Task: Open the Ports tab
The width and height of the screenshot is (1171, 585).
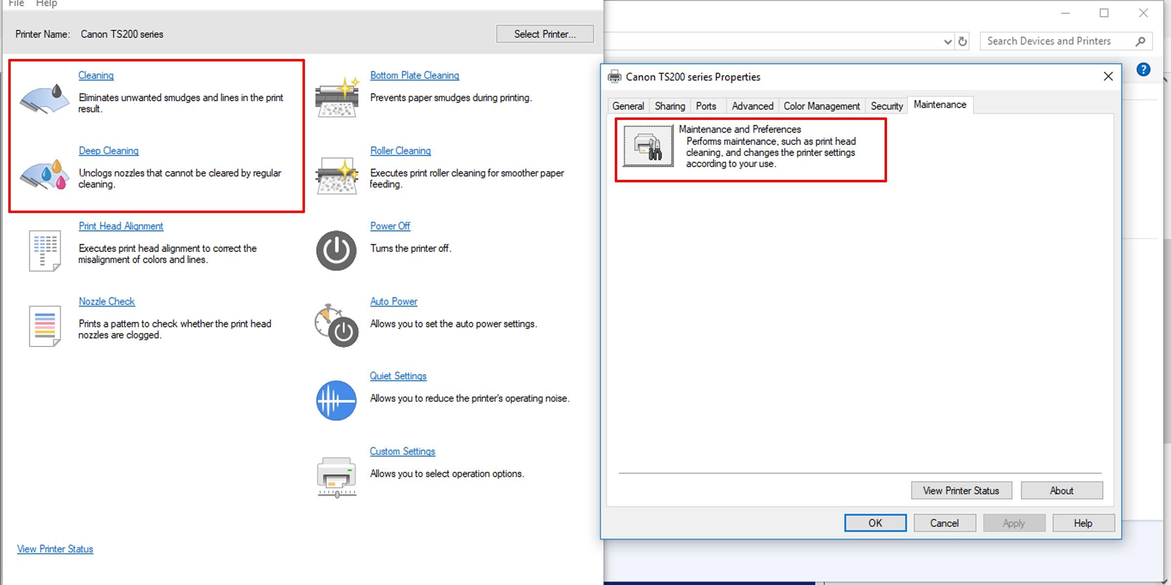Action: 706,106
